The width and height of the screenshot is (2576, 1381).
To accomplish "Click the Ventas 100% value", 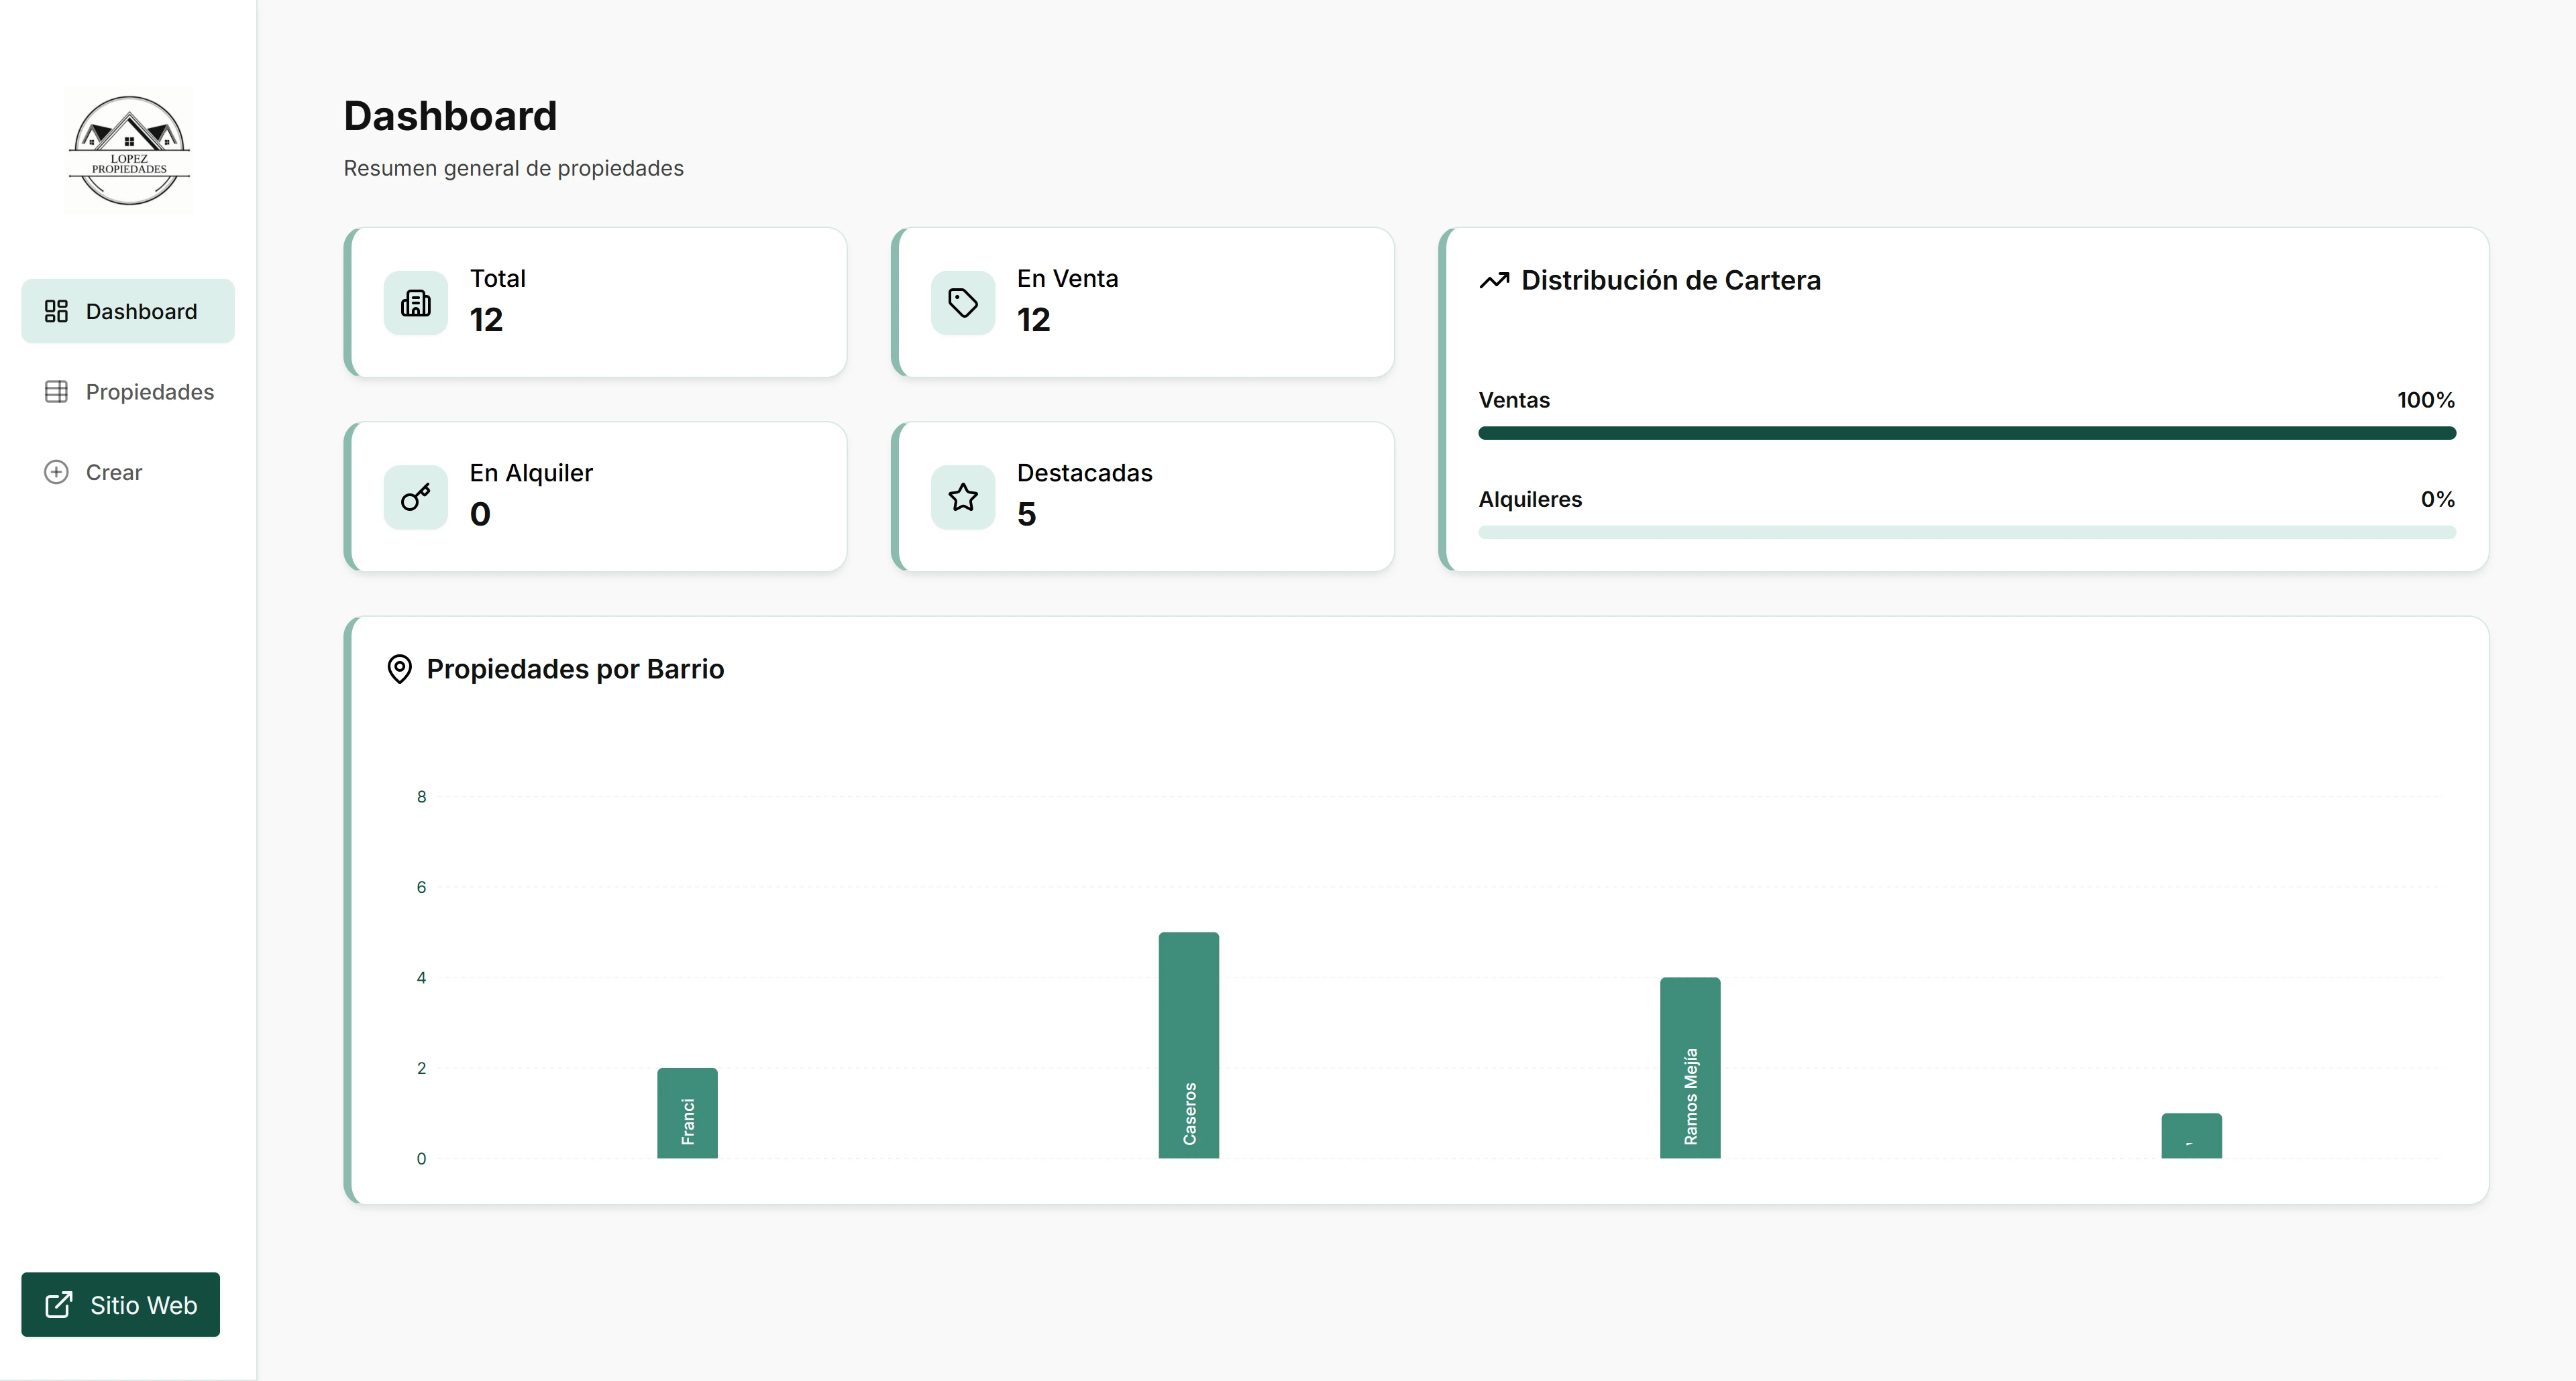I will 2426,400.
